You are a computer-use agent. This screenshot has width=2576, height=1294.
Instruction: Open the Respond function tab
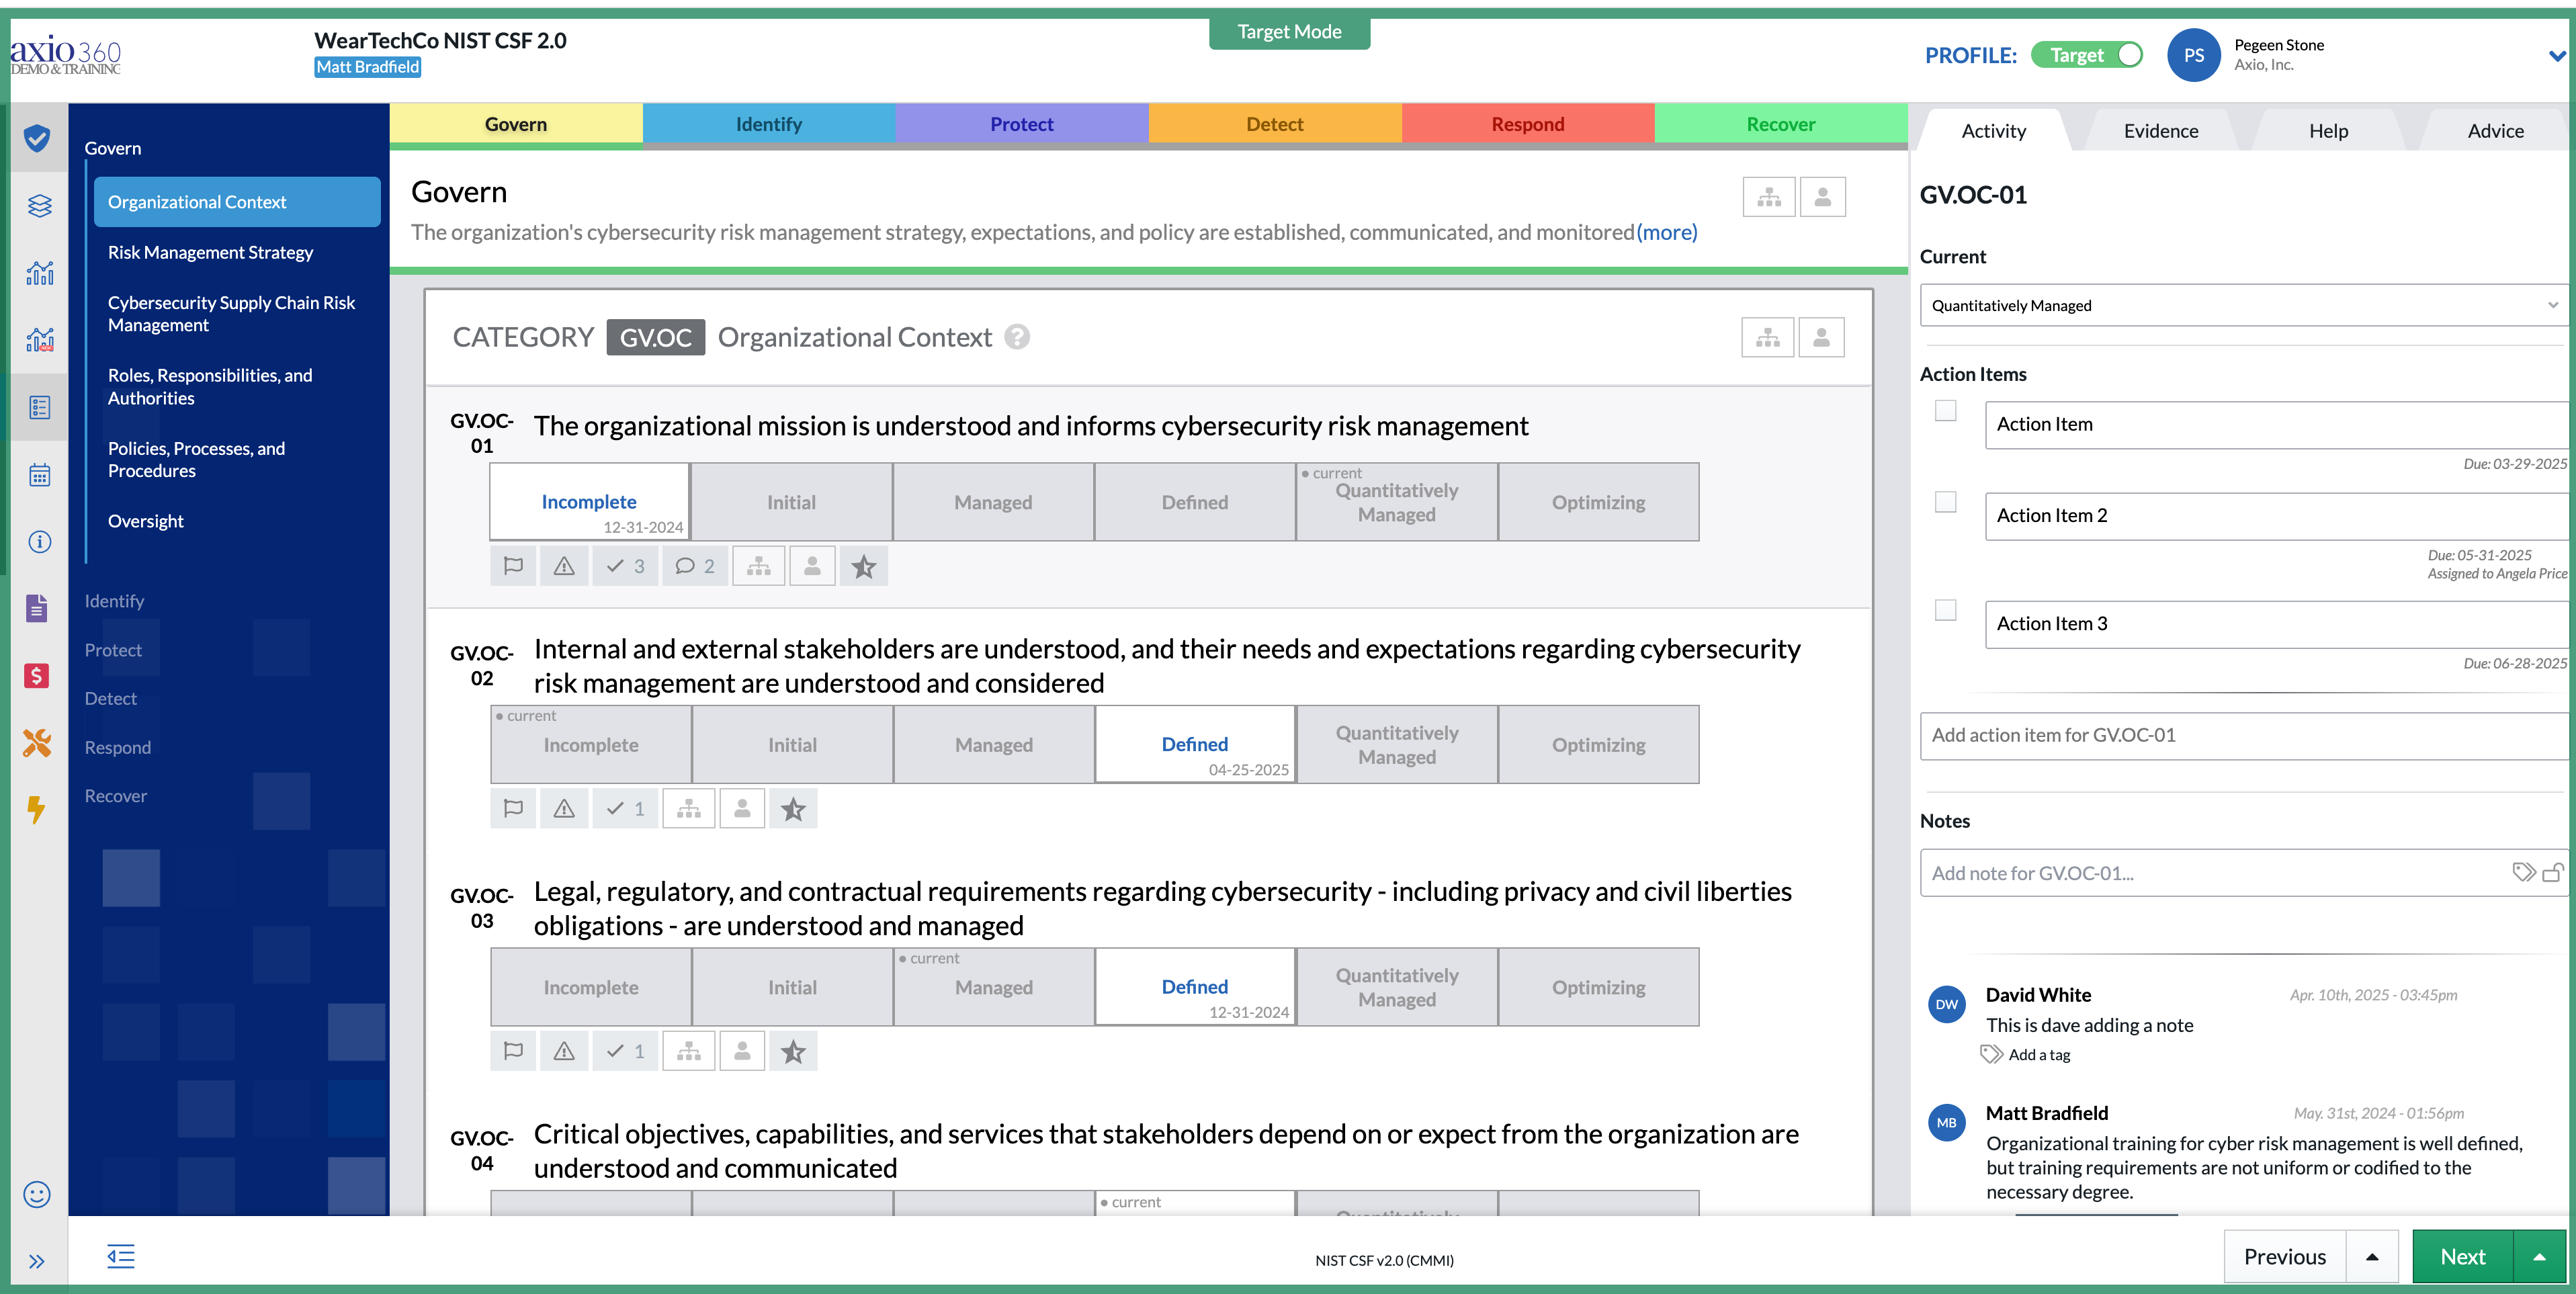[x=1527, y=124]
